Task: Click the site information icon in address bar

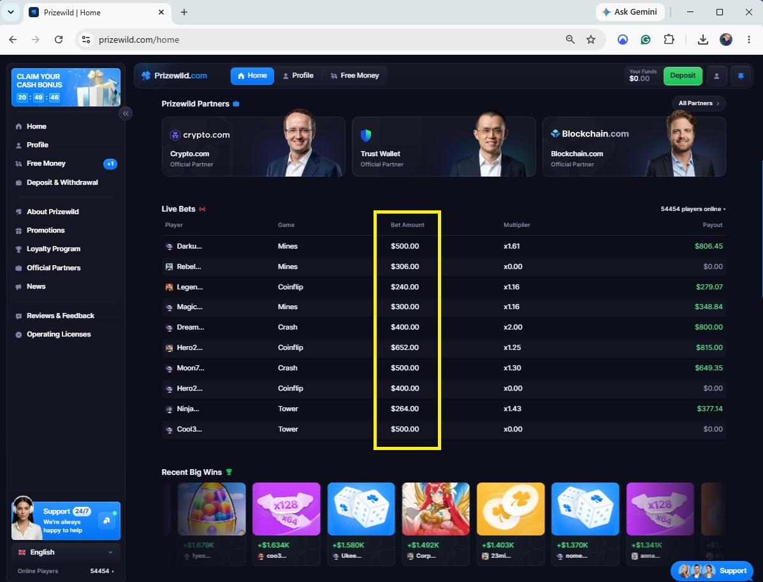Action: pos(86,40)
